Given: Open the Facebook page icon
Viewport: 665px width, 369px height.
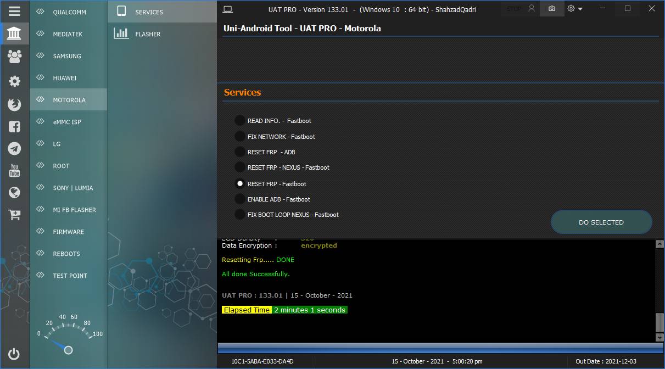Looking at the screenshot, I should (x=15, y=126).
